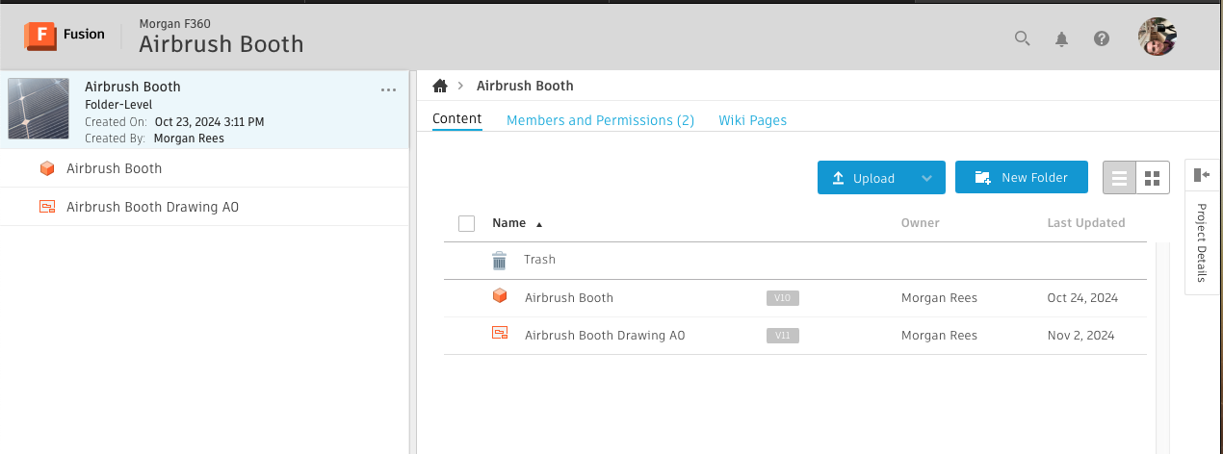Click the Morgan F360 hub name

[x=174, y=22]
